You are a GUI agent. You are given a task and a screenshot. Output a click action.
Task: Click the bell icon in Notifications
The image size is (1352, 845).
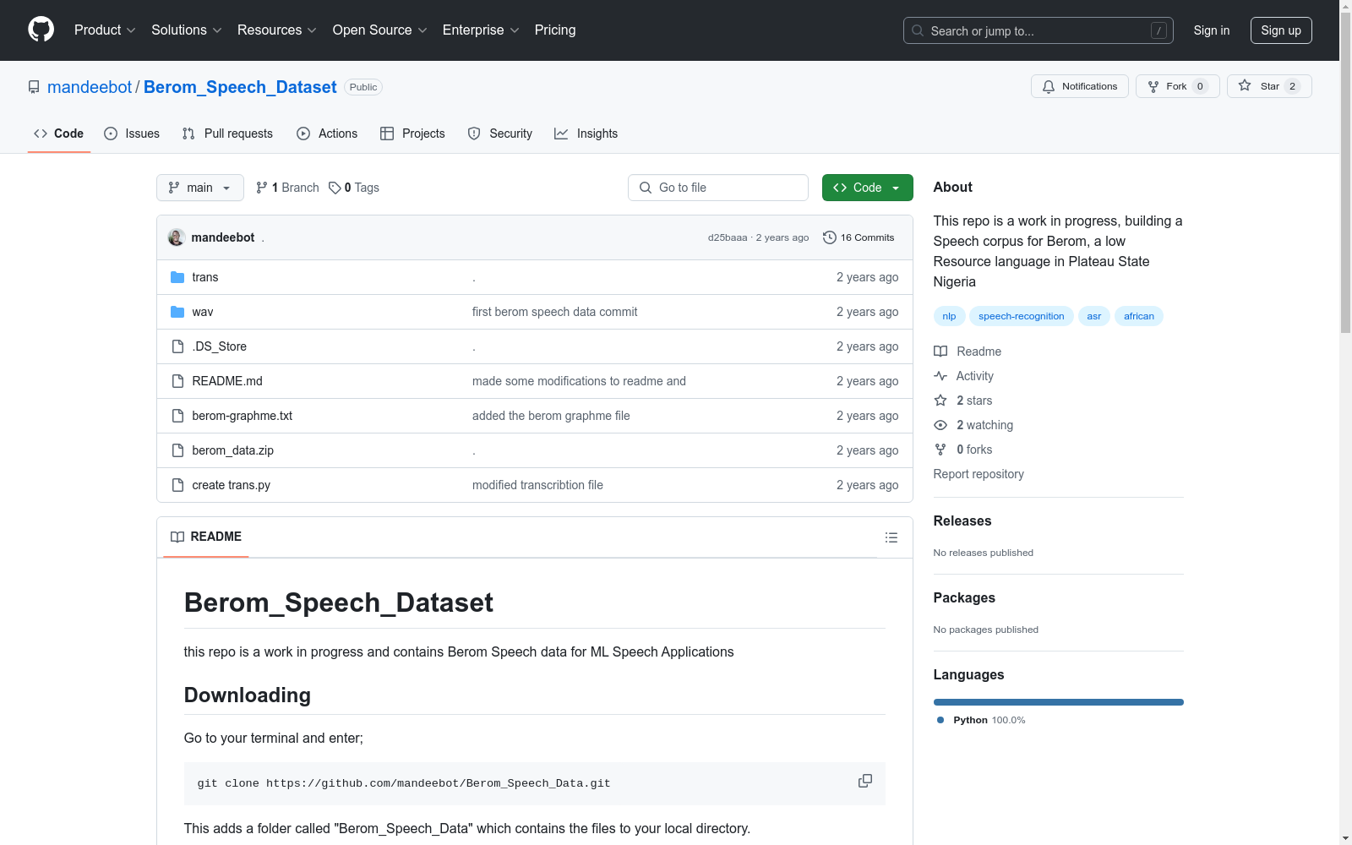click(x=1049, y=86)
